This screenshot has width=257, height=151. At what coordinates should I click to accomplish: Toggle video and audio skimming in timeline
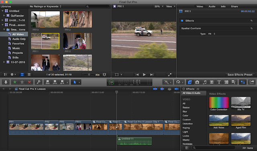[x=155, y=89]
